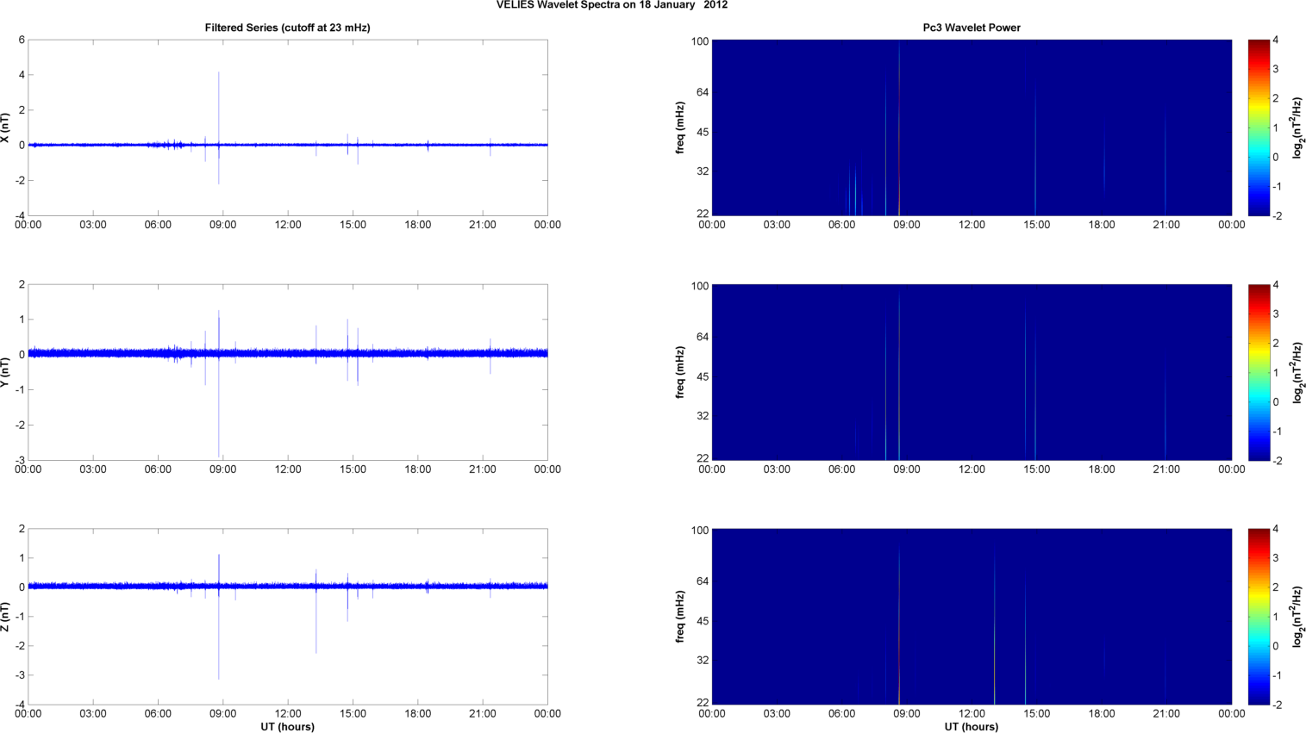Click log2(nT²/Hz) label beside middle colorbar

pos(1297,372)
